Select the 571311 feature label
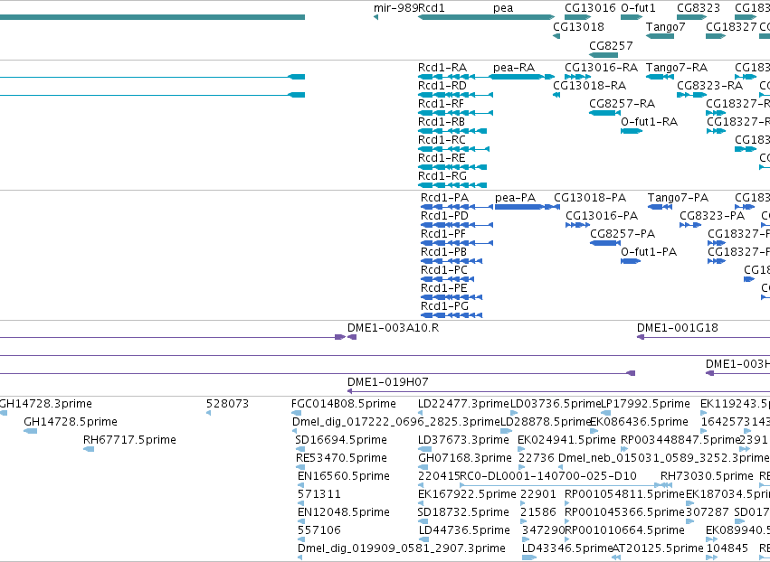The height and width of the screenshot is (562, 770). [x=319, y=494]
